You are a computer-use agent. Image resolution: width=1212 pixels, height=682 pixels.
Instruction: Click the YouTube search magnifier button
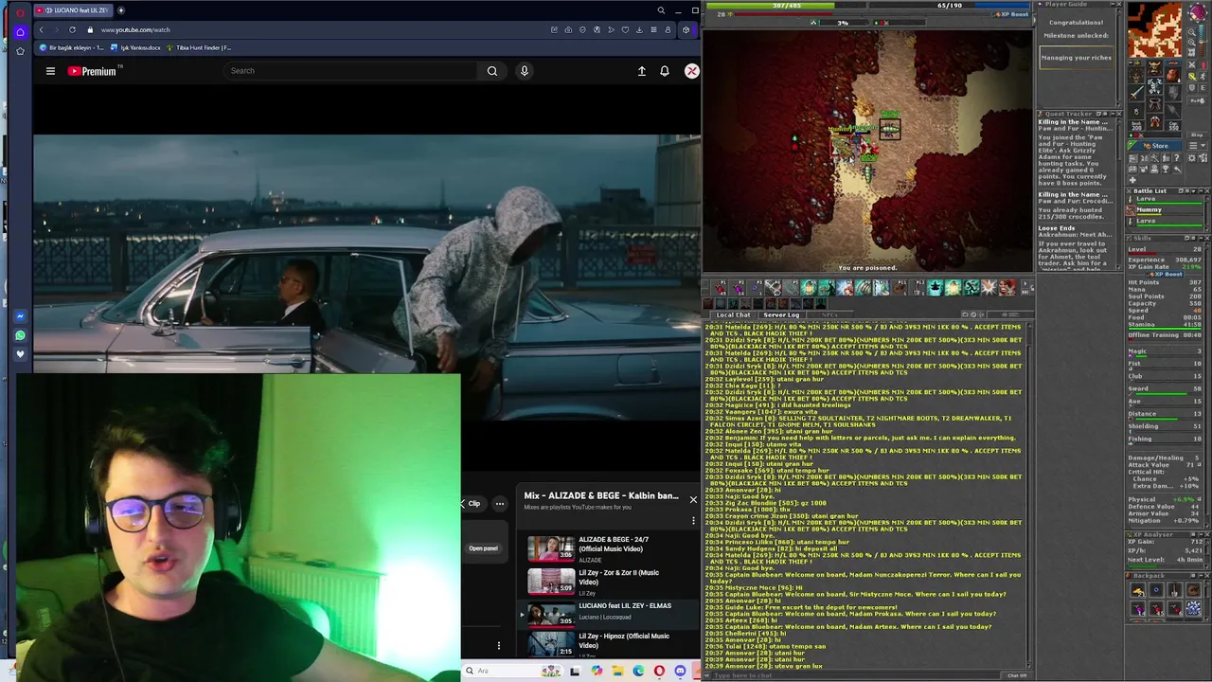492,71
